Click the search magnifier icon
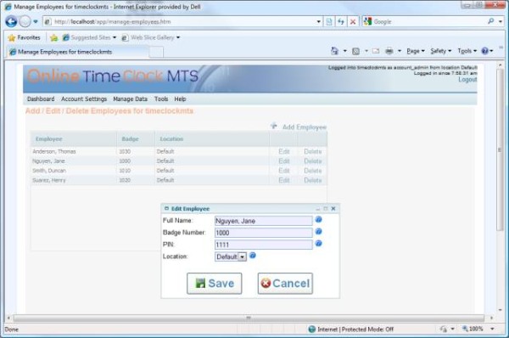Screen dimensions: 509x338 click(490, 21)
